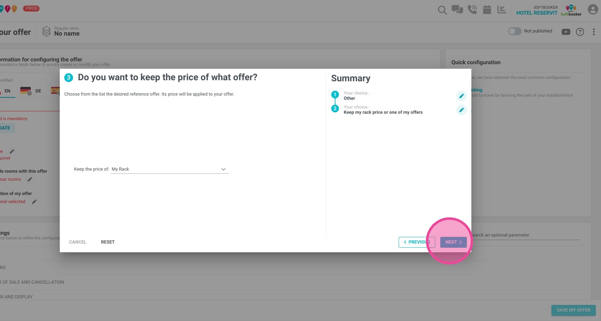The width and height of the screenshot is (601, 321).
Task: Click the optional parameter search field
Action: pos(526,235)
